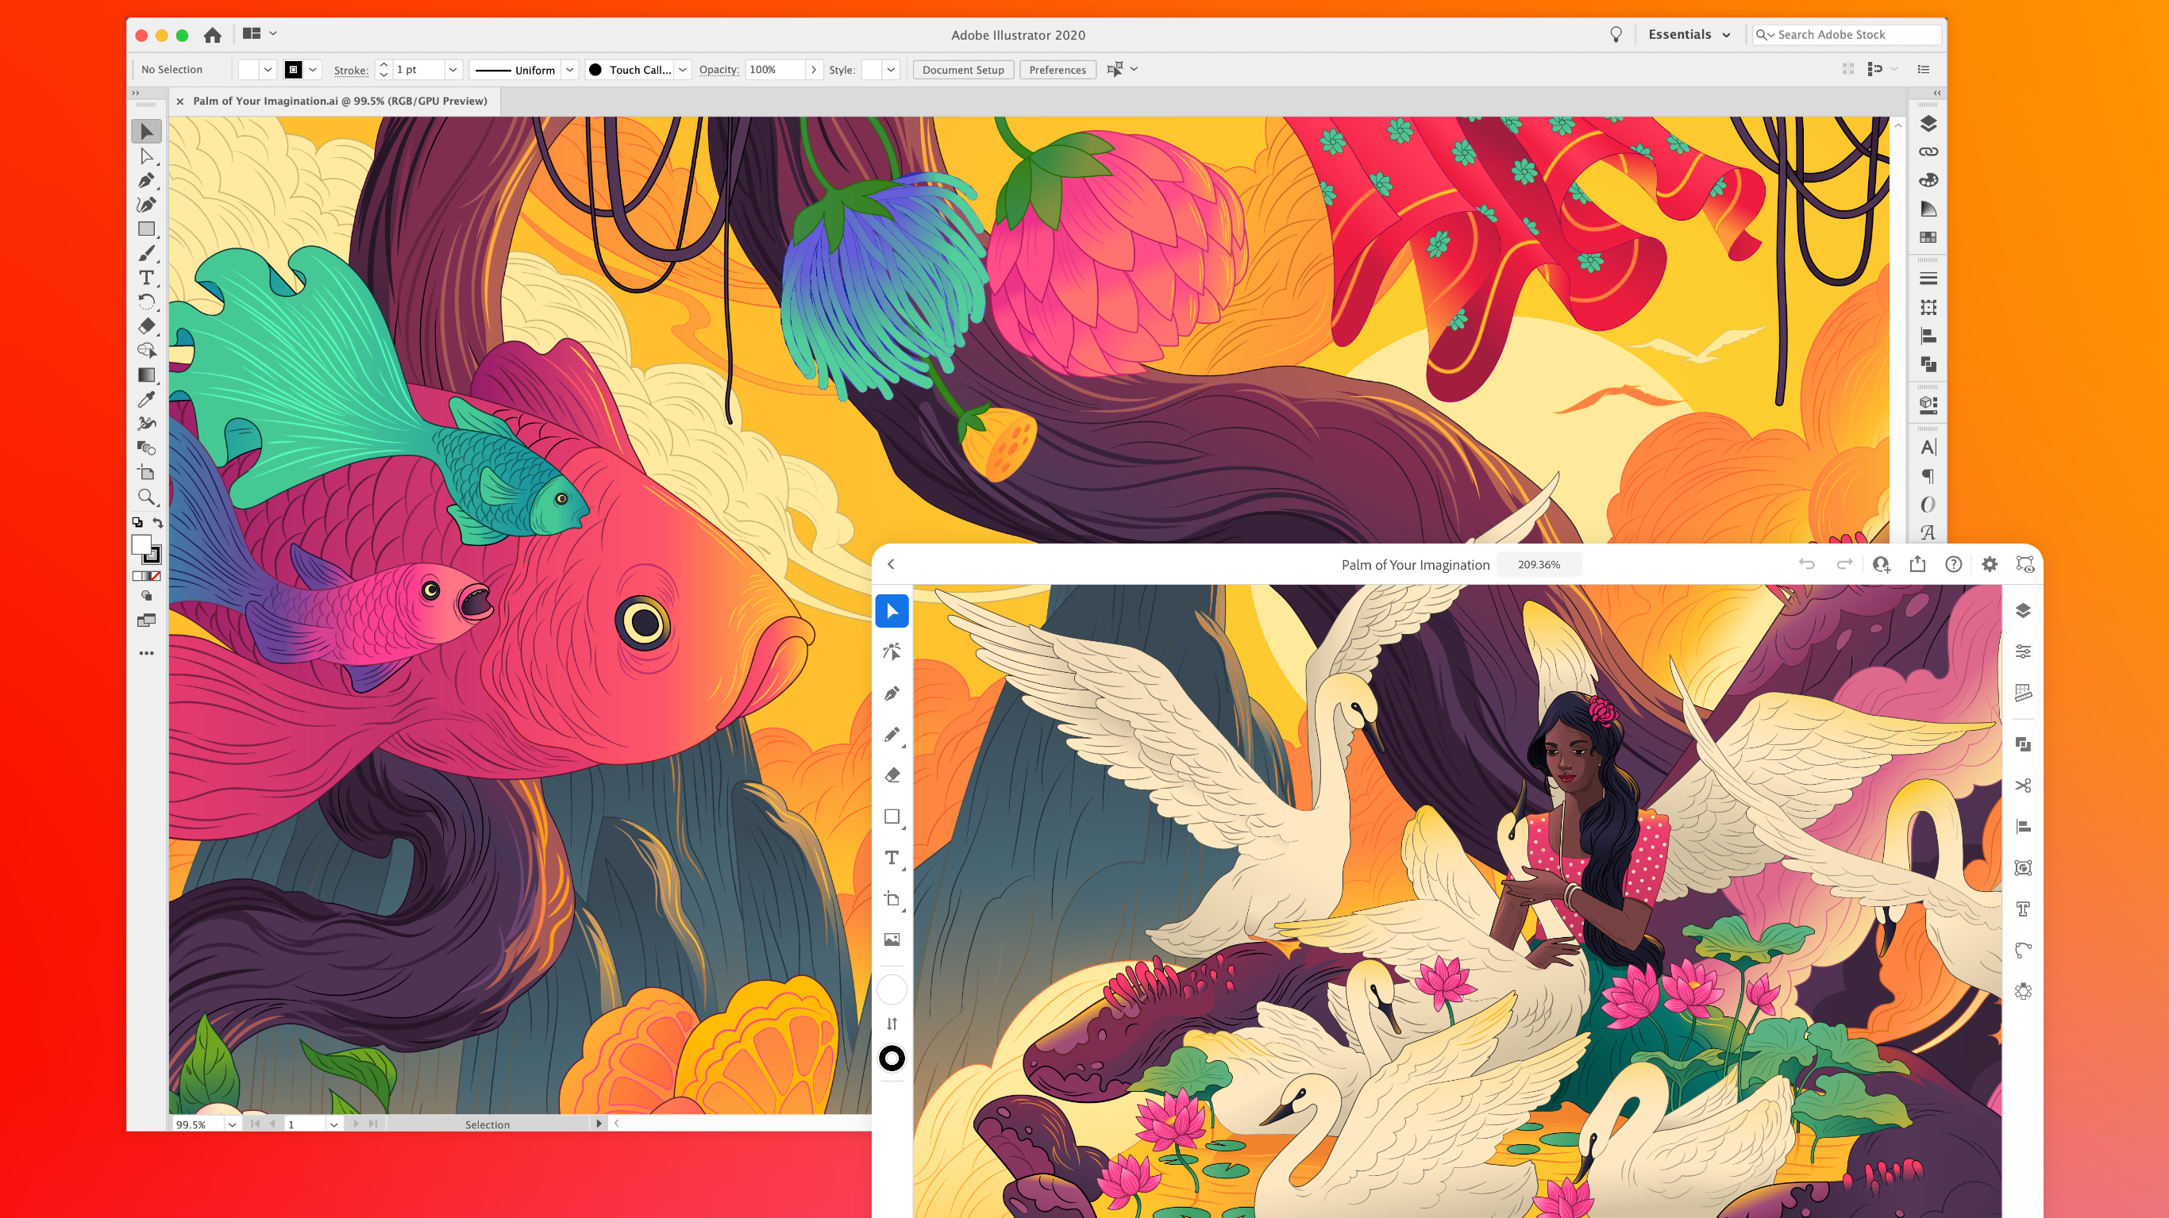The width and height of the screenshot is (2169, 1218).
Task: Select the Pen tool in left toolbar
Action: pos(147,181)
